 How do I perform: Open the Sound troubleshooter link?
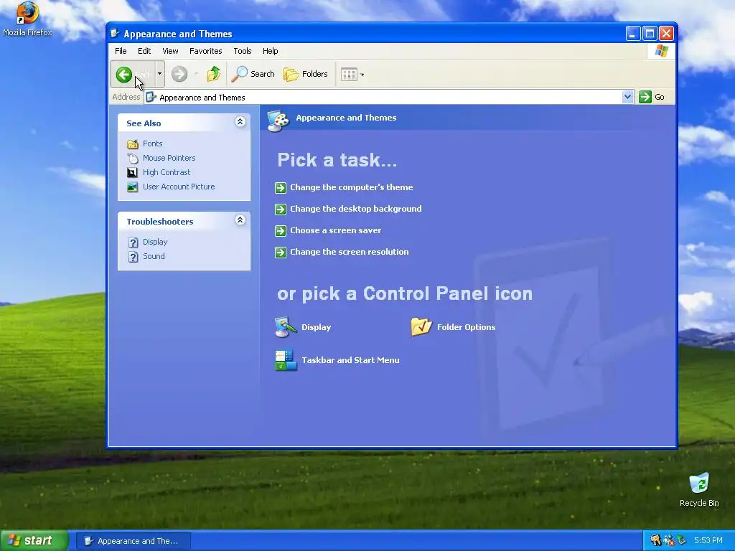(154, 256)
